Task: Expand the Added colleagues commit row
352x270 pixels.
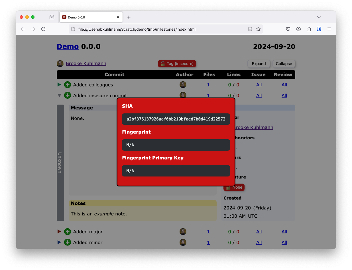Action: pos(59,85)
